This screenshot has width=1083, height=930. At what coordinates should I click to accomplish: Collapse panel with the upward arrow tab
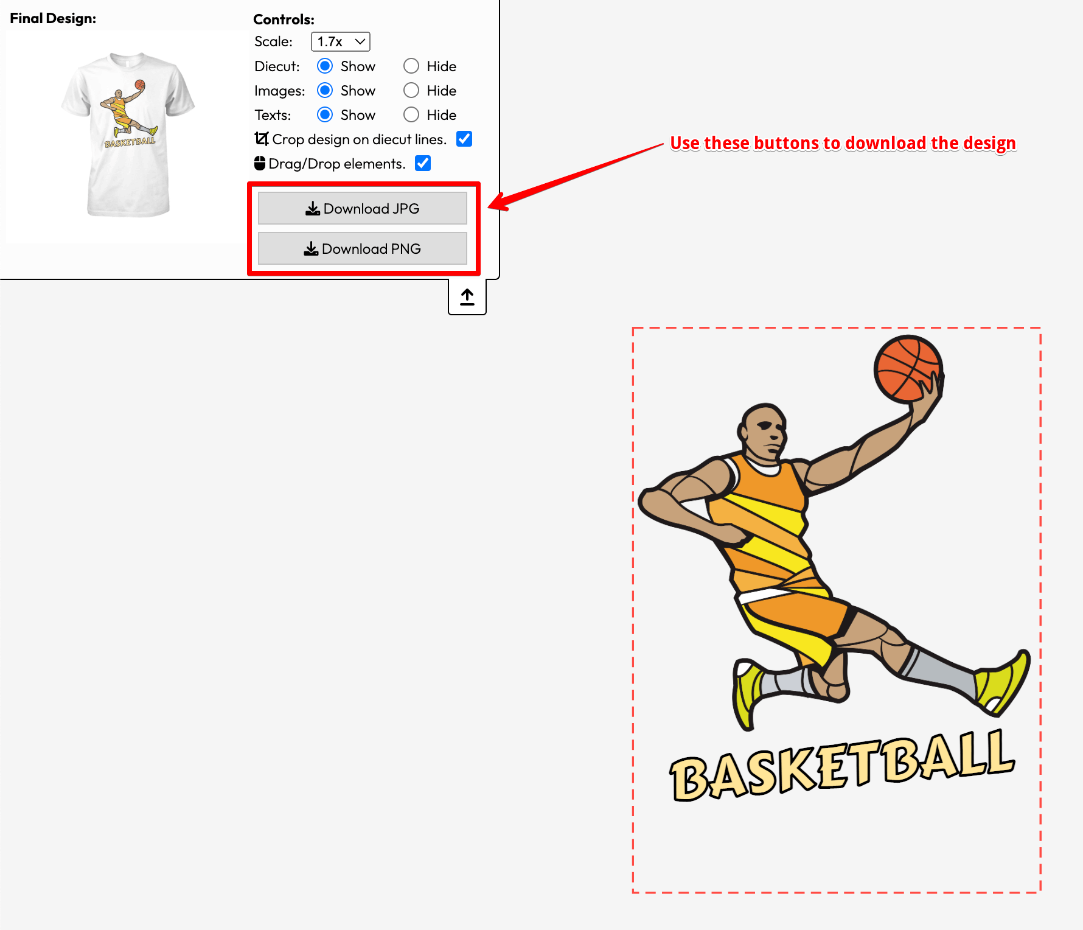pyautogui.click(x=467, y=297)
